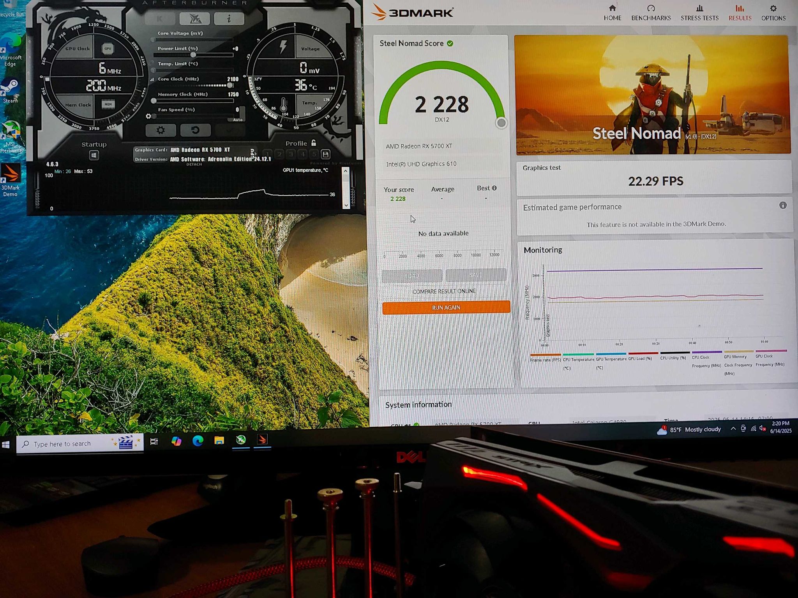Click the muted volume tray icon
Viewport: 798px width, 598px height.
[x=763, y=429]
